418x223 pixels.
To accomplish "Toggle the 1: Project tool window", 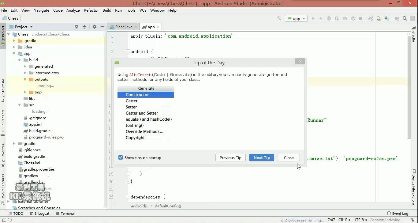I will coord(3,35).
